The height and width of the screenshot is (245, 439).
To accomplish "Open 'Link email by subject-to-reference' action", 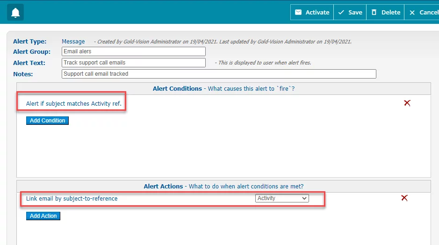I will pyautogui.click(x=72, y=199).
